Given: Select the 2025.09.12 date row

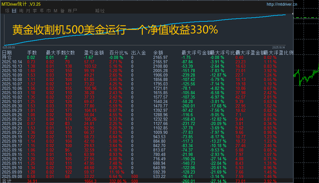Looking at the screenshot, I should [12, 159].
